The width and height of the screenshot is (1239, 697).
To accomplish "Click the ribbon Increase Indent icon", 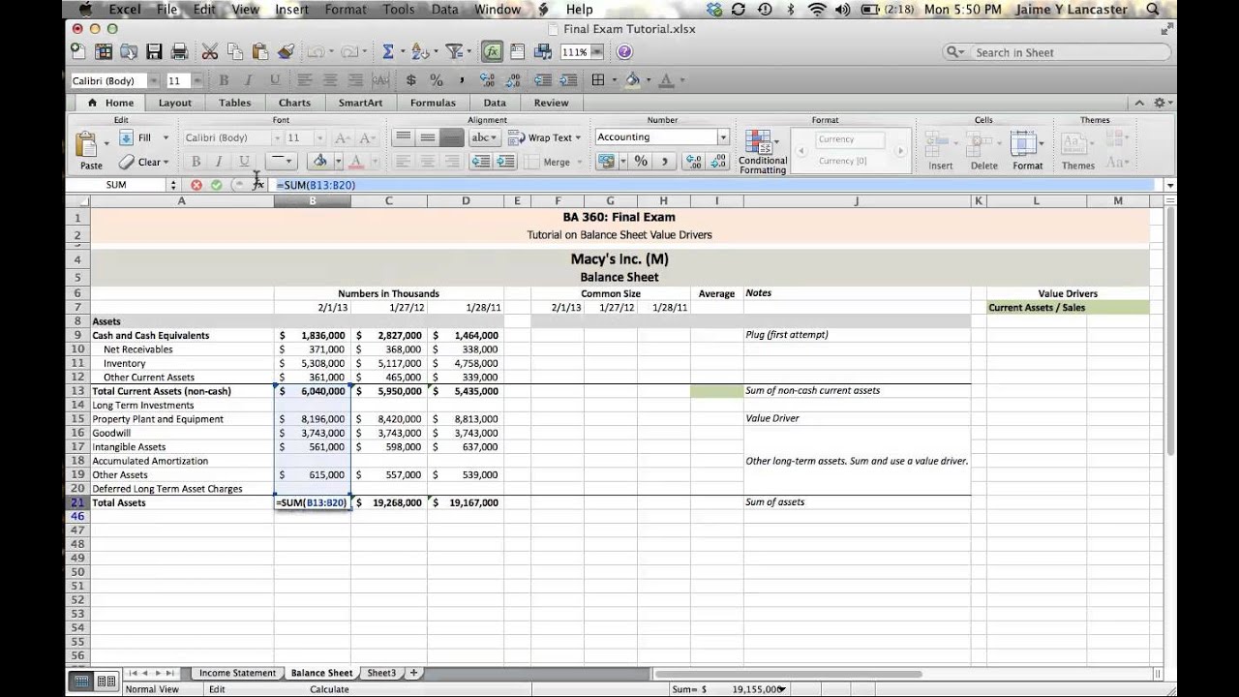I will [x=505, y=162].
